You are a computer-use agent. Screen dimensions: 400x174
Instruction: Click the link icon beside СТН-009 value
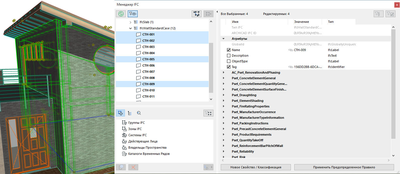(x=290, y=50)
